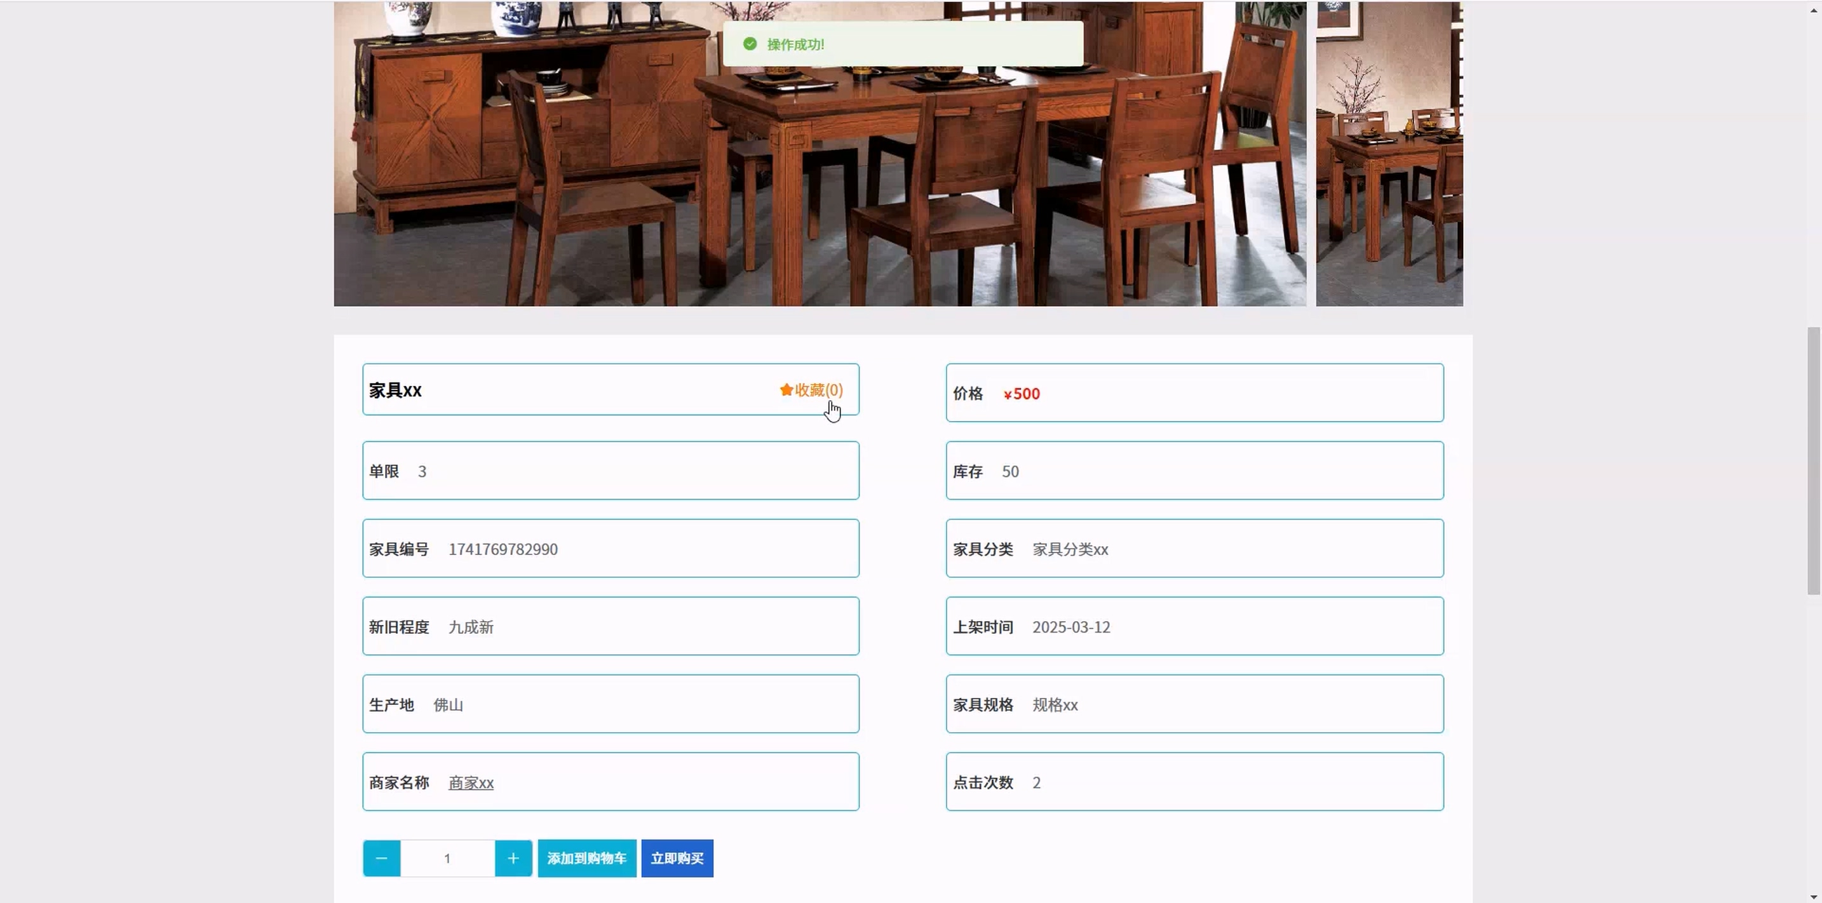Select the small dining set thumbnail image
This screenshot has width=1822, height=903.
(x=1389, y=154)
